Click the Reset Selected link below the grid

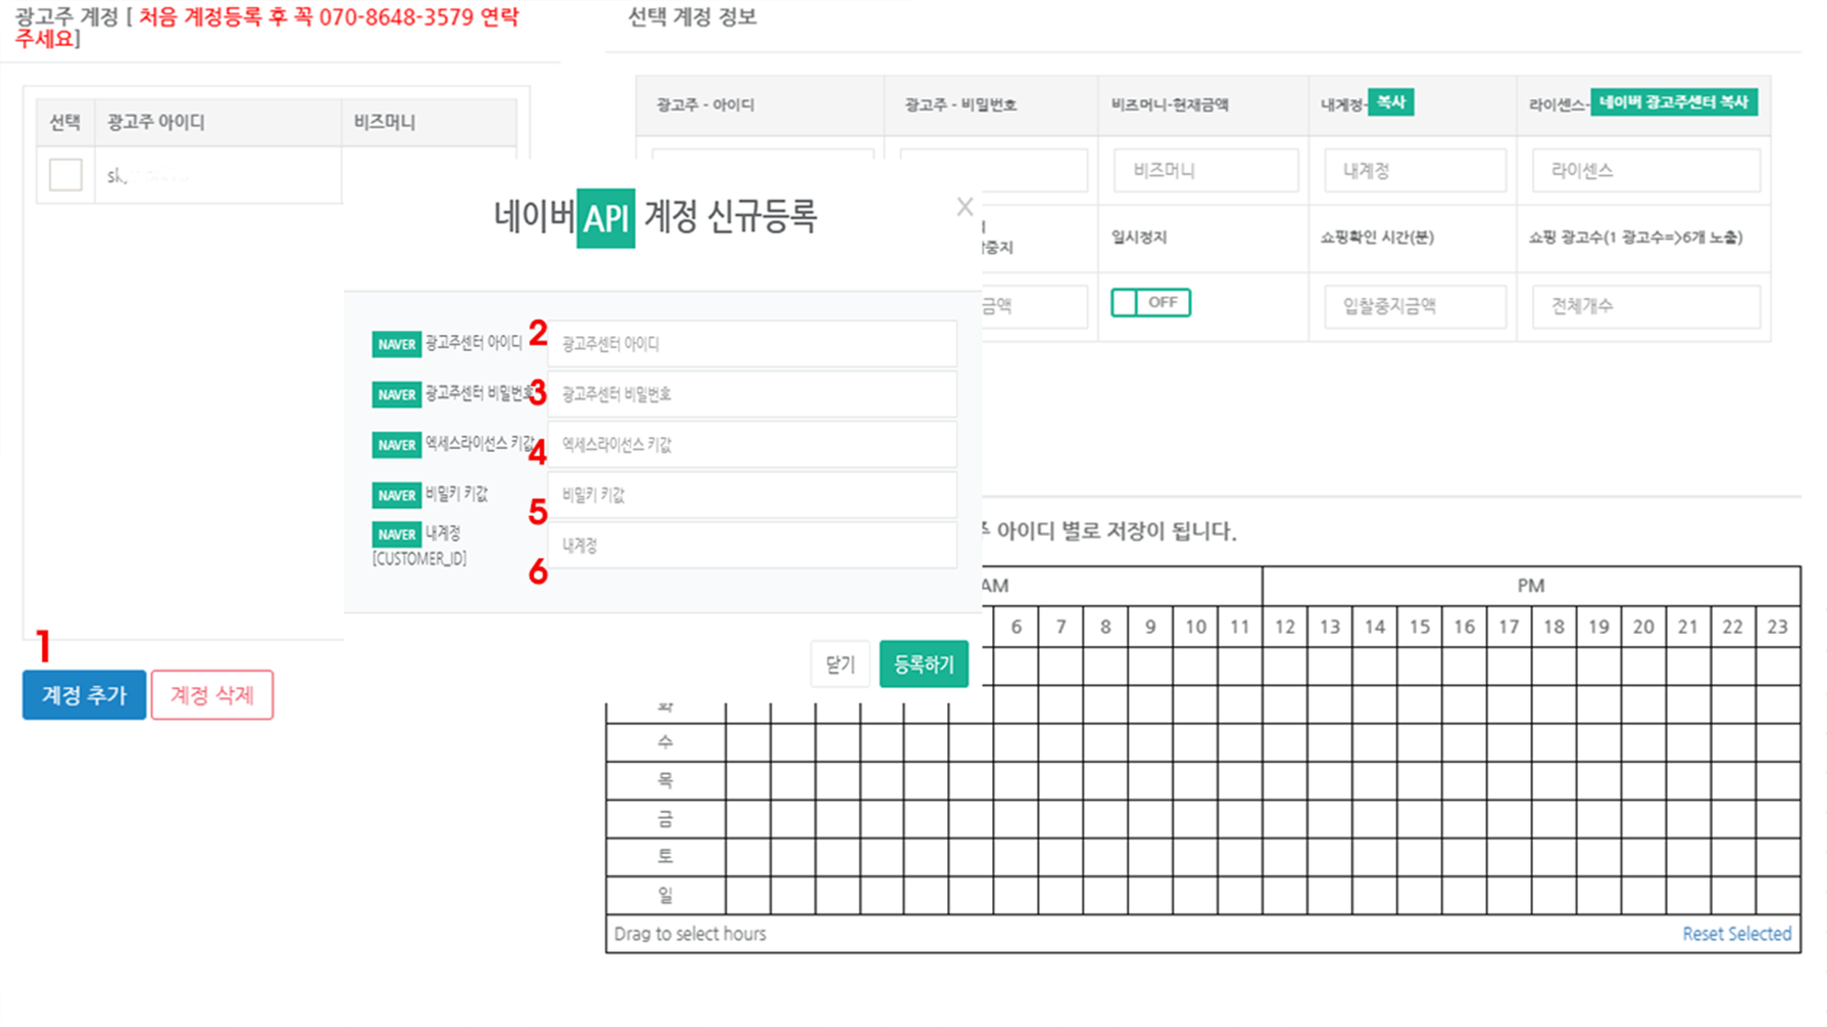click(1737, 933)
